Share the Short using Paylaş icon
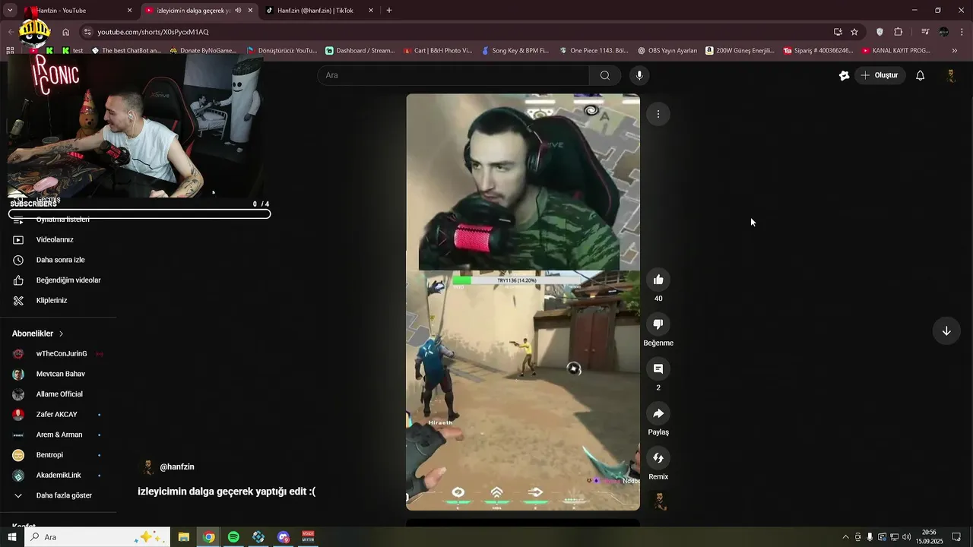The height and width of the screenshot is (547, 973). pos(658,413)
